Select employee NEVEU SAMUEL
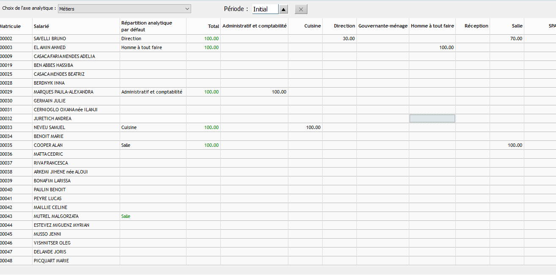This screenshot has height=275, width=556. click(49, 127)
